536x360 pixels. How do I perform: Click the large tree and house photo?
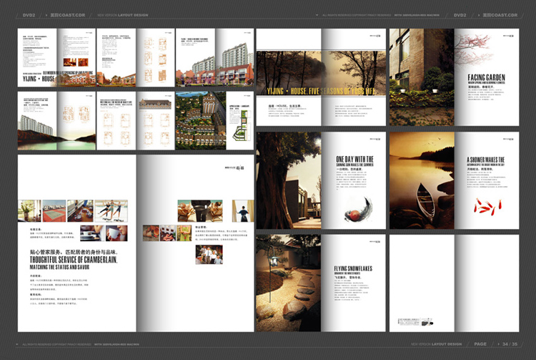(289, 180)
